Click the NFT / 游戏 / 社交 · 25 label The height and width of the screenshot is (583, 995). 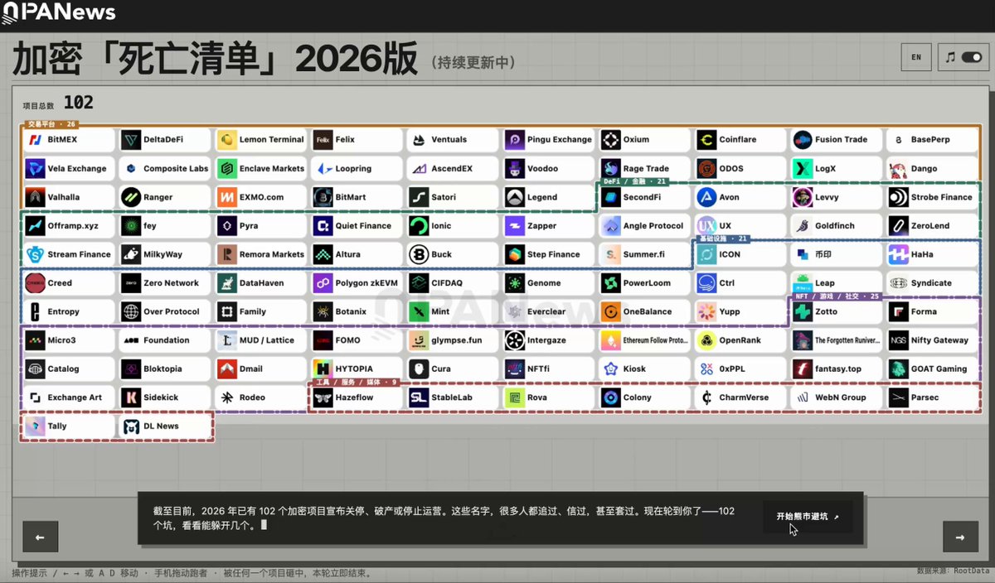(837, 296)
